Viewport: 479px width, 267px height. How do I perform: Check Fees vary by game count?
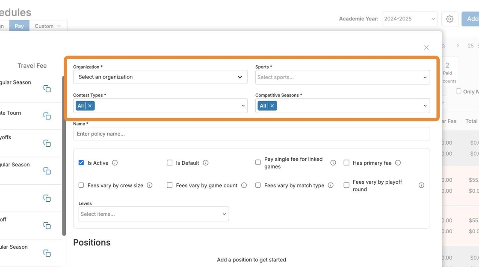170,186
